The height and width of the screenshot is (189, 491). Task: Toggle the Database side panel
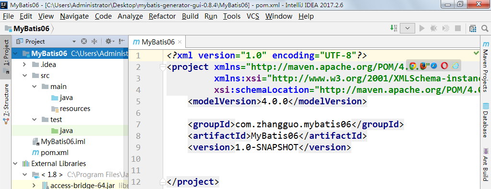[x=485, y=120]
